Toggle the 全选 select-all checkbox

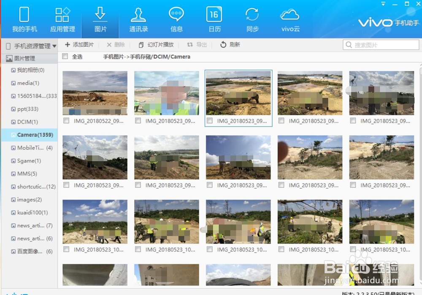tap(65, 56)
